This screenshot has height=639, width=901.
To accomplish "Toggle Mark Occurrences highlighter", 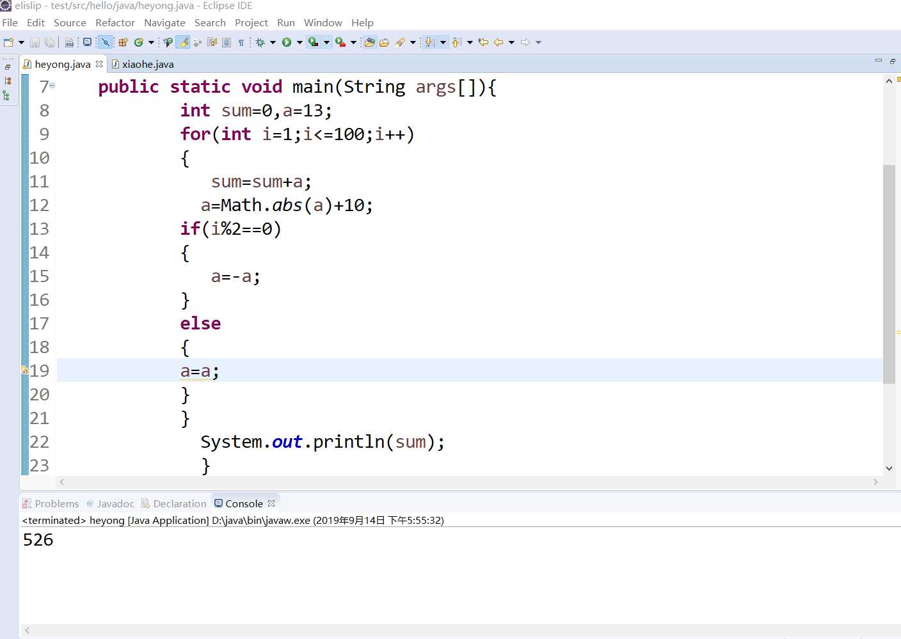I will point(184,42).
